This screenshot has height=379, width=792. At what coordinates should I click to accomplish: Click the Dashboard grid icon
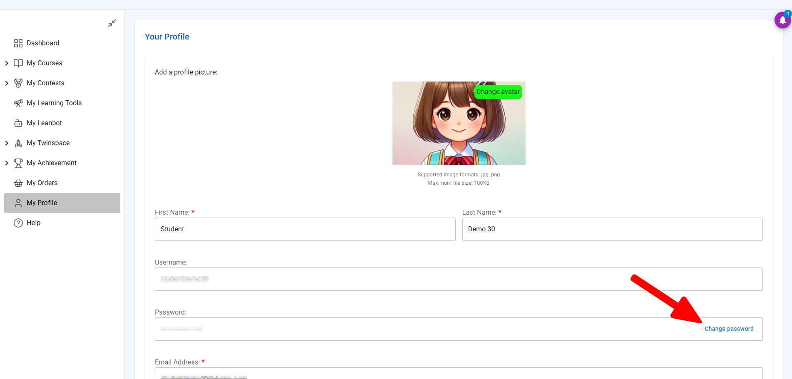18,43
